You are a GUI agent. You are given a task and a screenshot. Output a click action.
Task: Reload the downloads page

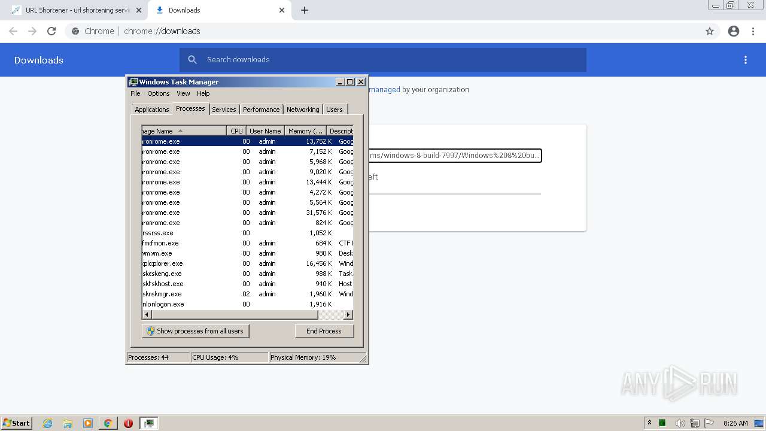pyautogui.click(x=51, y=31)
